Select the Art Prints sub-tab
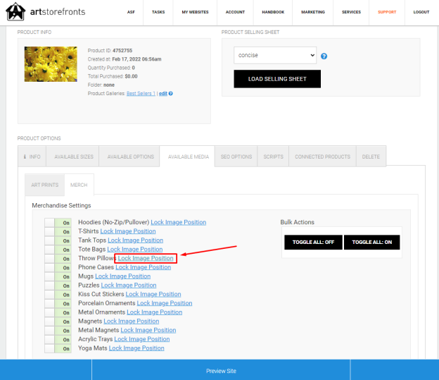The image size is (439, 380). click(45, 185)
